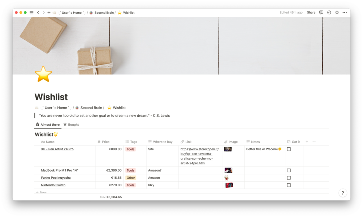The image size is (363, 217).
Task: Open Nintendo Switch image thumbnail
Action: (x=229, y=185)
